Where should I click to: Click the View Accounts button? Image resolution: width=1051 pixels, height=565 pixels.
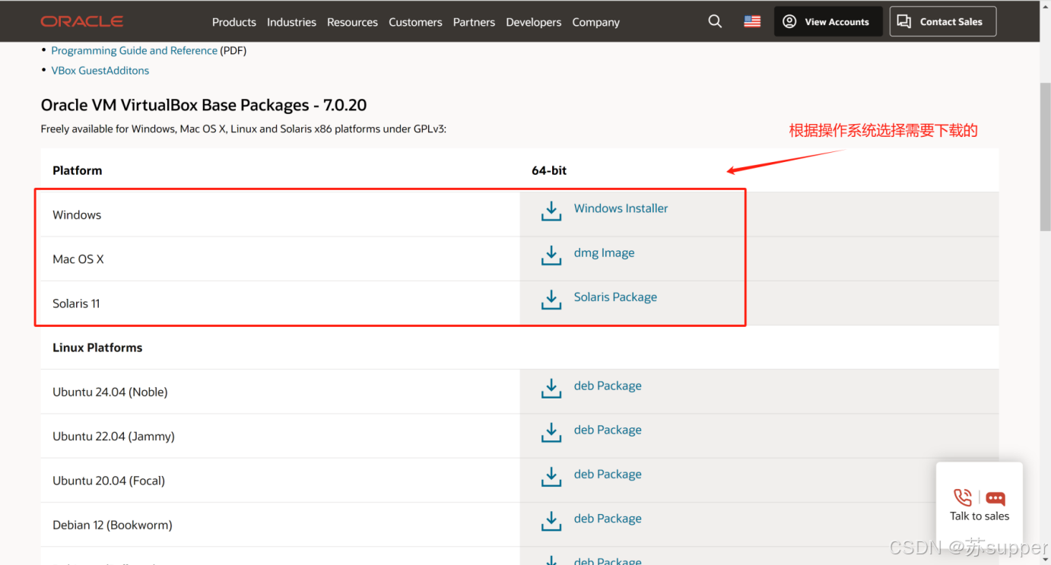(x=828, y=21)
